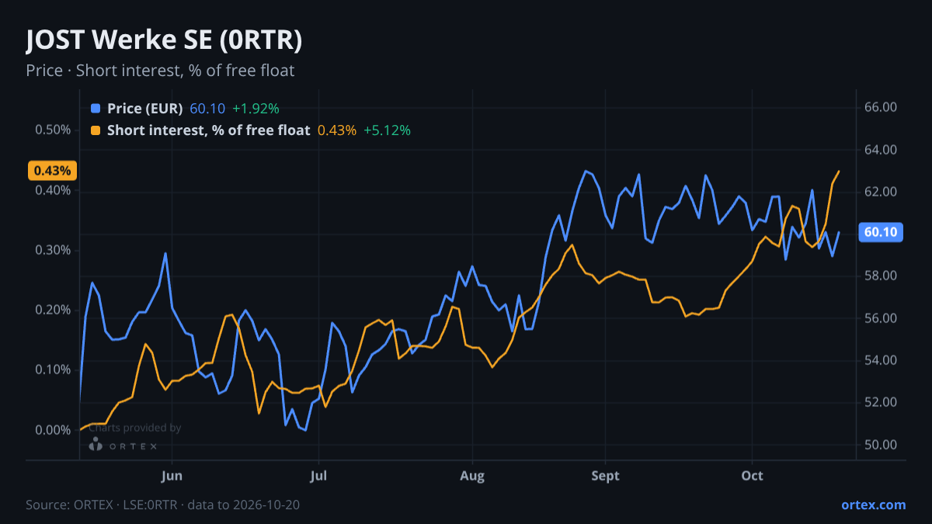Click the Price (EUR) legend label

pos(145,108)
